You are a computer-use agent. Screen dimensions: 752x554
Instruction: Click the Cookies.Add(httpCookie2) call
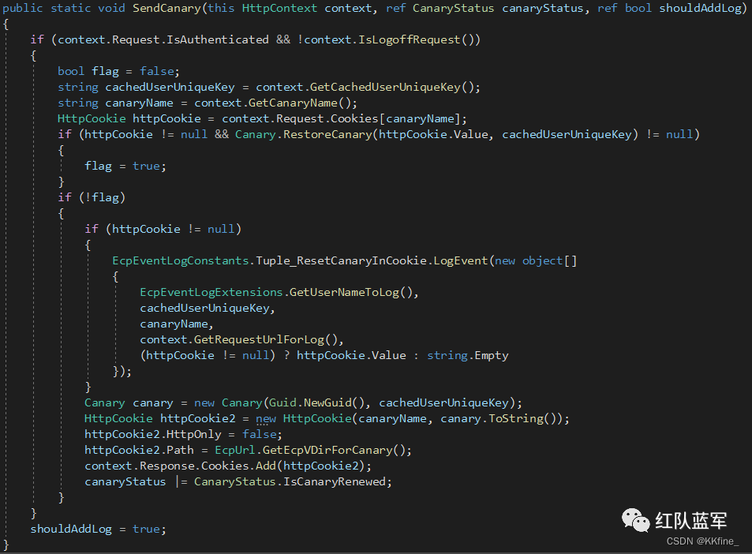283,466
